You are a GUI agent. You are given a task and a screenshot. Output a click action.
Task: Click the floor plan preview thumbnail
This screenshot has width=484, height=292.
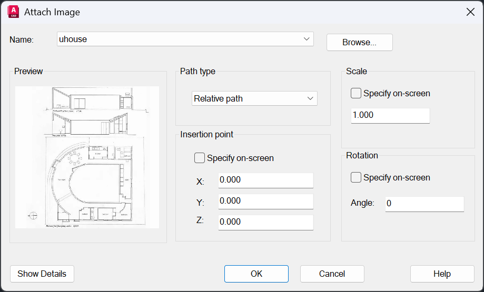click(x=87, y=157)
